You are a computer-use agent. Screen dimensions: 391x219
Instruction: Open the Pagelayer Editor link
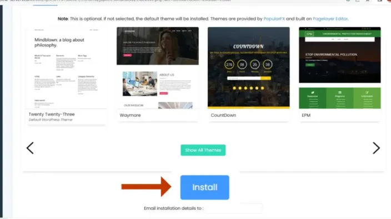point(330,19)
